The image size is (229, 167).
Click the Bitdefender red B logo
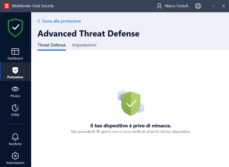[7, 6]
